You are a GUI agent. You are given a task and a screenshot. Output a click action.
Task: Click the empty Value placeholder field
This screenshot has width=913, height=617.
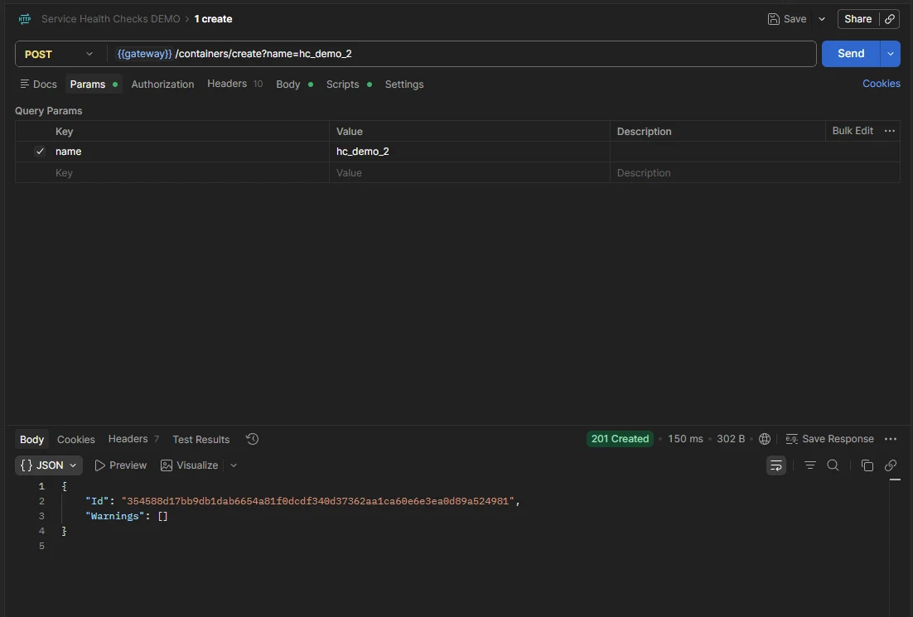click(469, 173)
